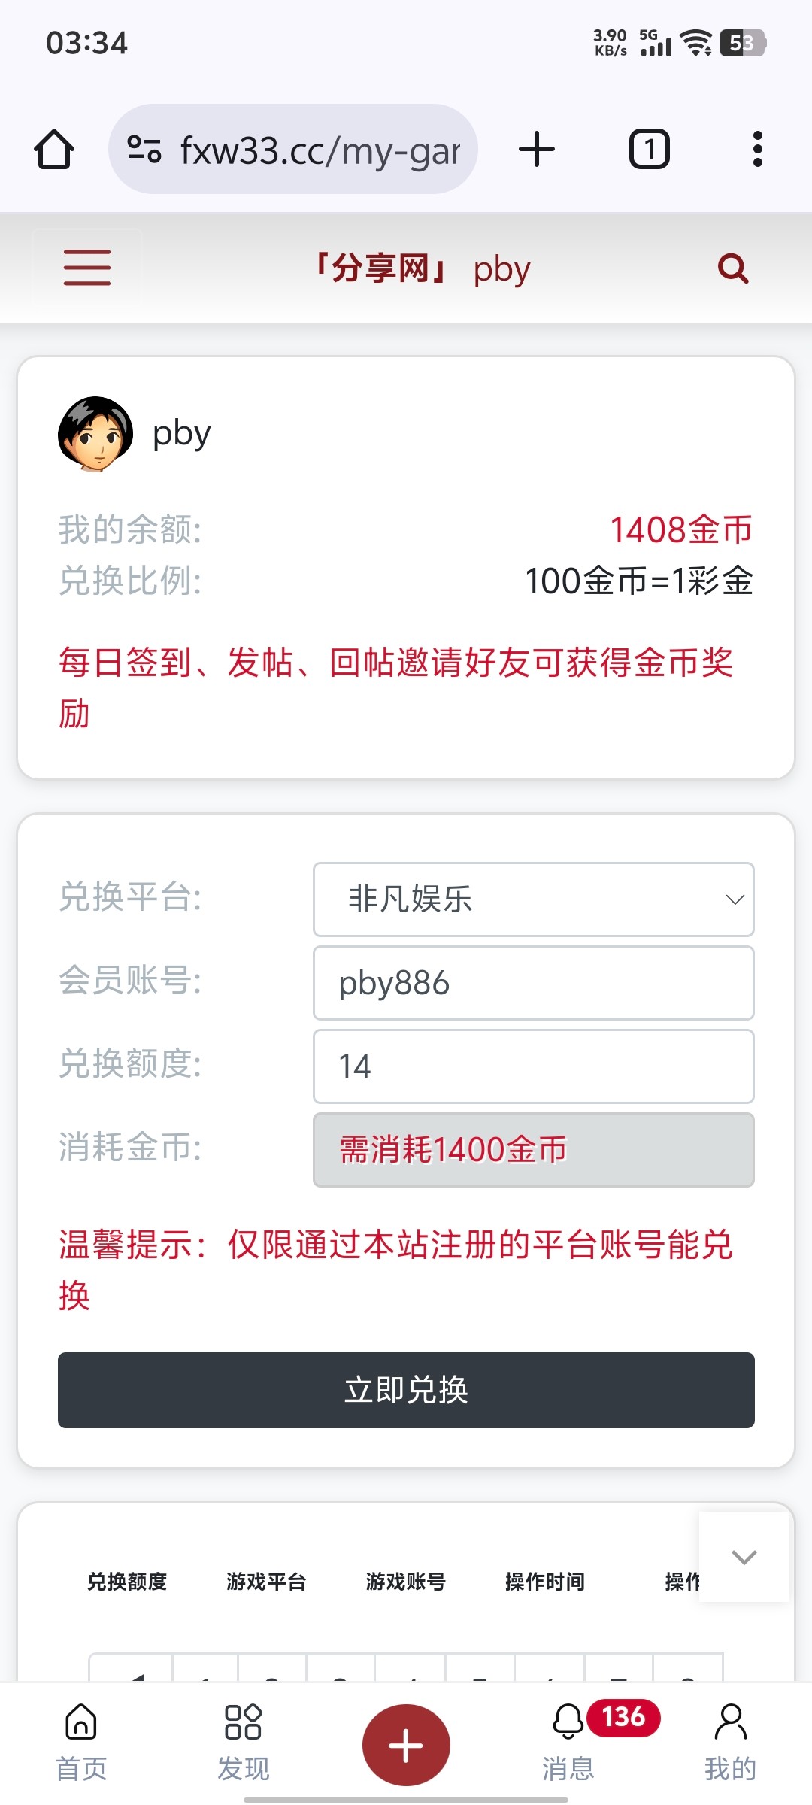Focus the 会员账号 input field

(x=533, y=983)
